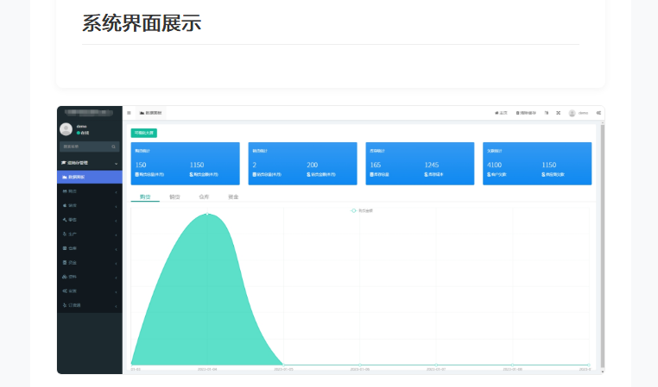This screenshot has height=387, width=658.
Task: Switch to the 销货 tab above the chart
Action: (x=174, y=197)
